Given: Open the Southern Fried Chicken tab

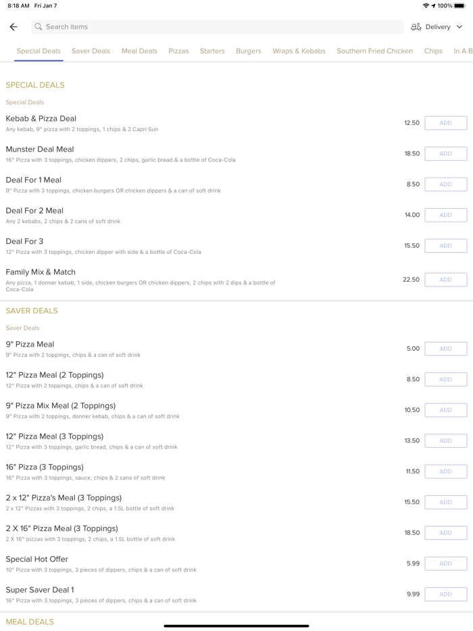Looking at the screenshot, I should 374,51.
